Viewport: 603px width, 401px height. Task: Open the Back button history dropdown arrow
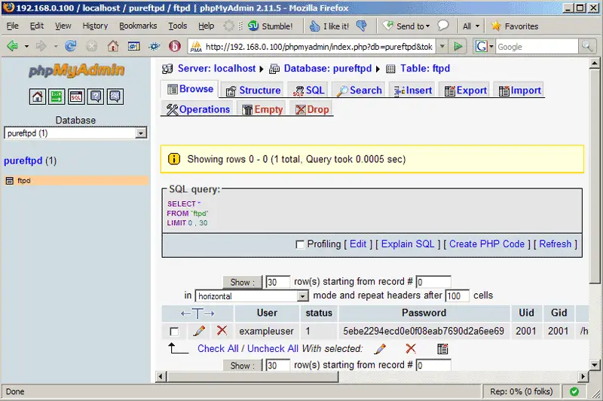pos(26,47)
